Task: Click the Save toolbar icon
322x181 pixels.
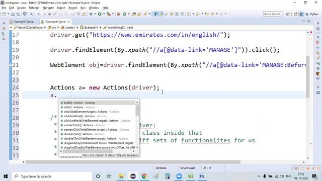Action: [13, 14]
